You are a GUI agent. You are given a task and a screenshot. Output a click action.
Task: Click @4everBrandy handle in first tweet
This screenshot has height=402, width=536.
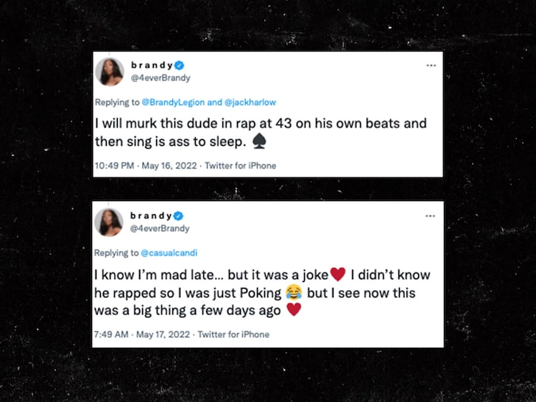tap(161, 78)
